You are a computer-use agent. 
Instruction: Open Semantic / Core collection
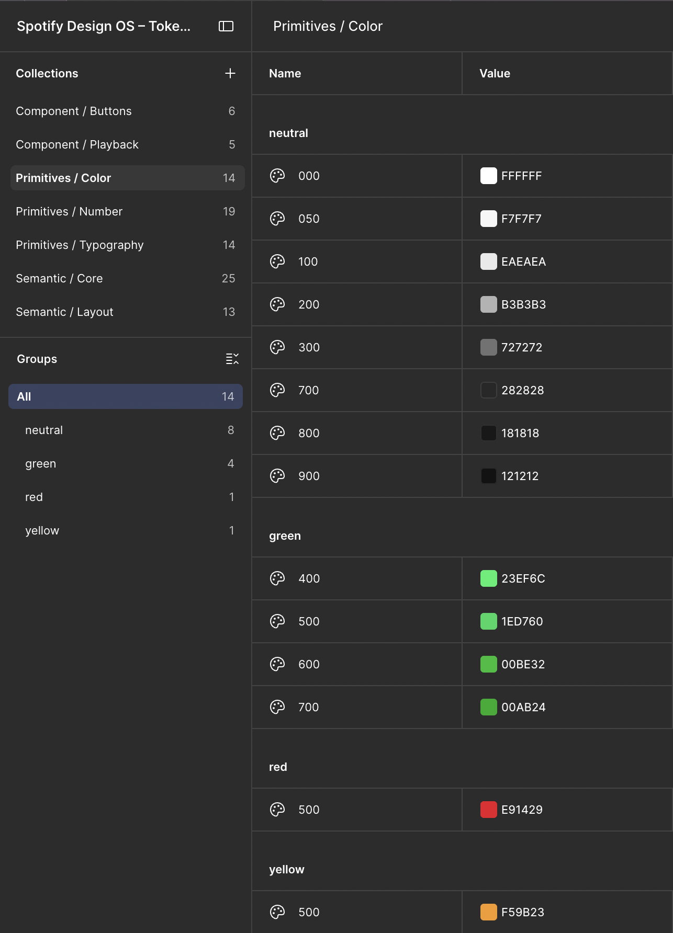point(127,278)
